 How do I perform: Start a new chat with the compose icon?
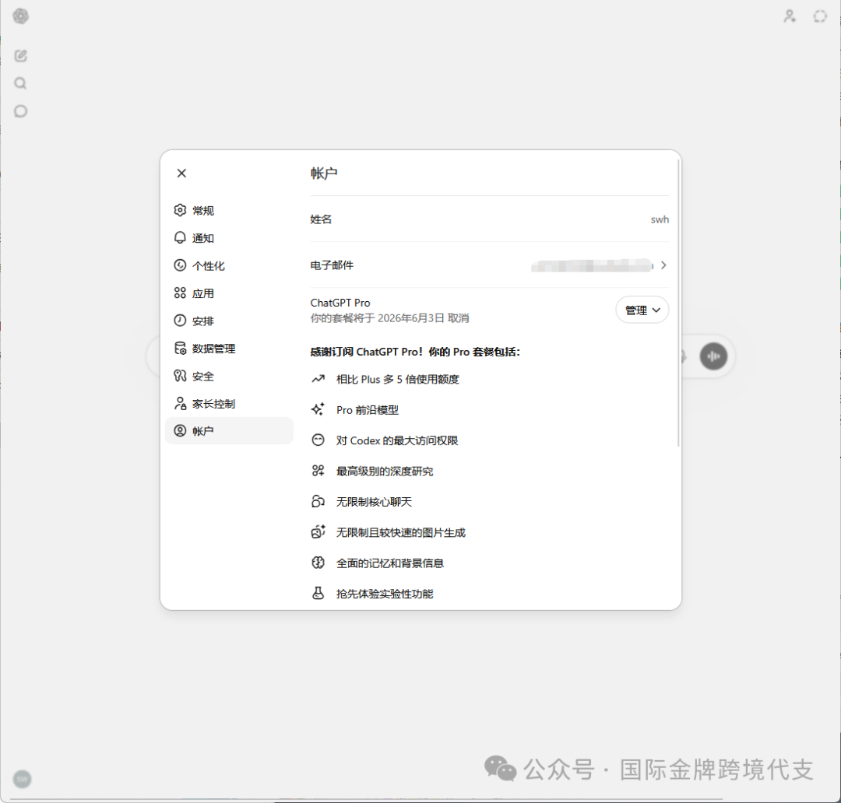pyautogui.click(x=20, y=55)
